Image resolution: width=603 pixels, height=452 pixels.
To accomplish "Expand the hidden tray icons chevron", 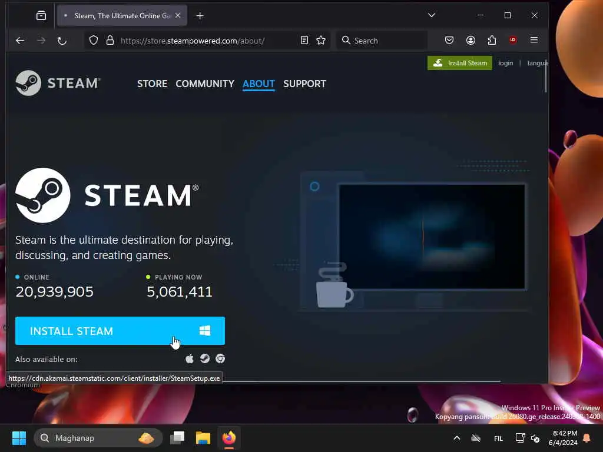I will tap(457, 438).
